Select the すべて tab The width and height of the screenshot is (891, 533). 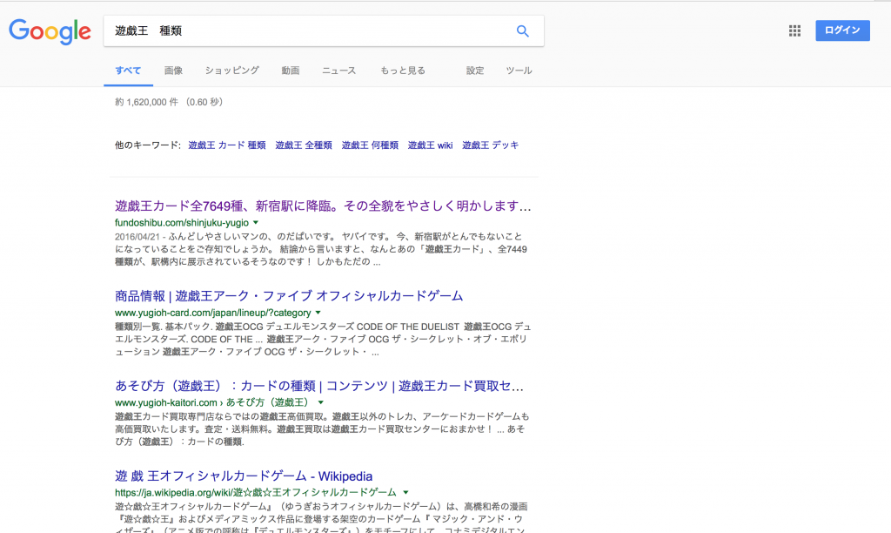(128, 71)
